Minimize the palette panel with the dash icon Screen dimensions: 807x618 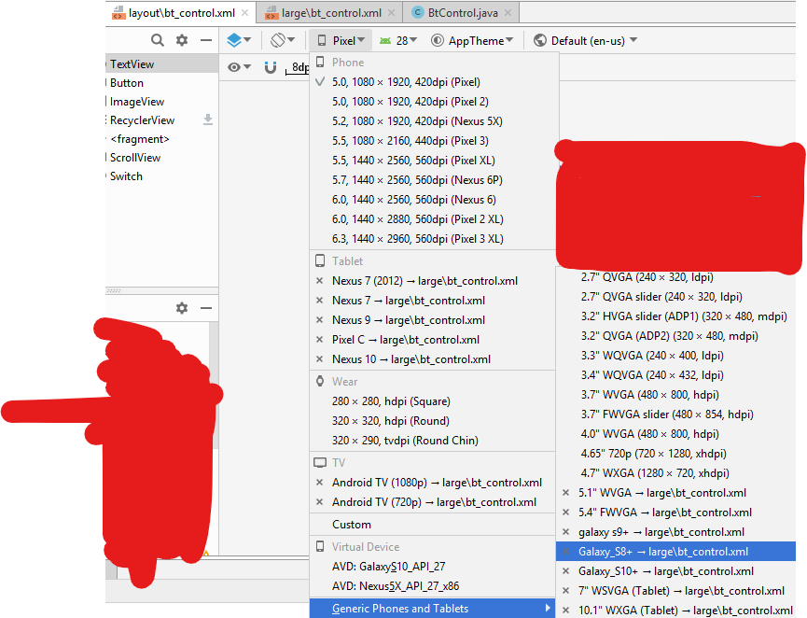(206, 40)
